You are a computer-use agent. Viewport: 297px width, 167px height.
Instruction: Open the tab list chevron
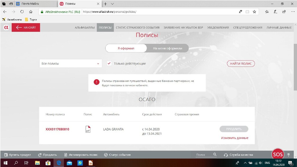coord(112,4)
